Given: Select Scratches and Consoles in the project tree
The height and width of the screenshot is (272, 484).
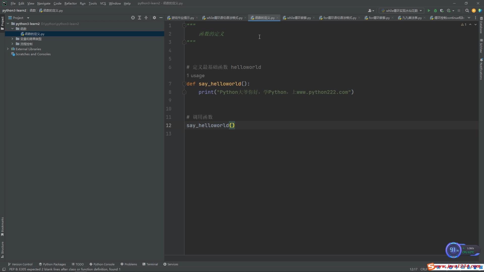Looking at the screenshot, I should [33, 54].
